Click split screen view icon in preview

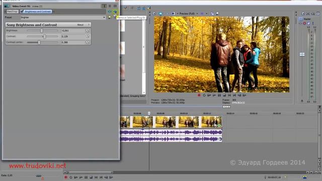tap(173, 14)
